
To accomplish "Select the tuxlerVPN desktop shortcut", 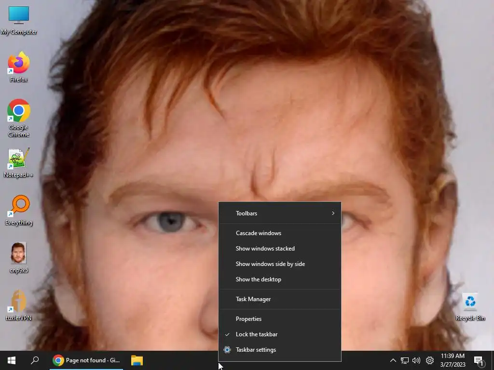I will (19, 305).
